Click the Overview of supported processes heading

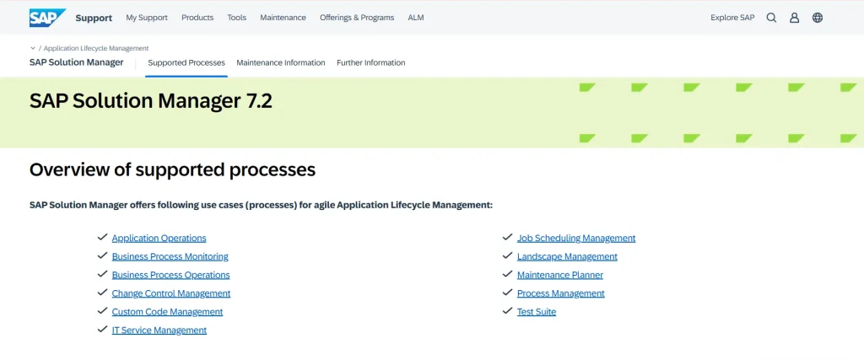[172, 169]
